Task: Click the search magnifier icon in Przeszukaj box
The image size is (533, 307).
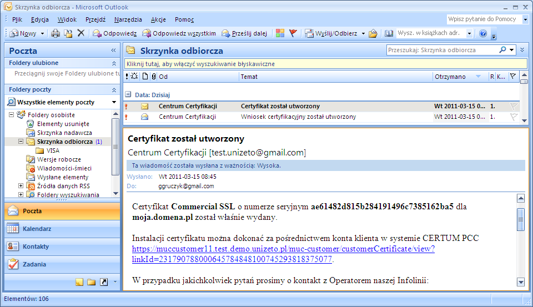Action: click(502, 49)
